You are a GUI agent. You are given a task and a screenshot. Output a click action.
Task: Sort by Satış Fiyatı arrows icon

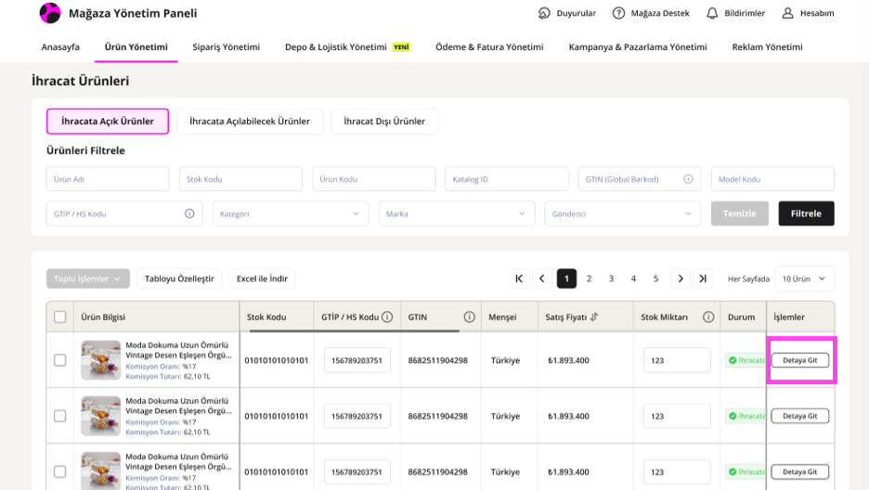click(594, 316)
